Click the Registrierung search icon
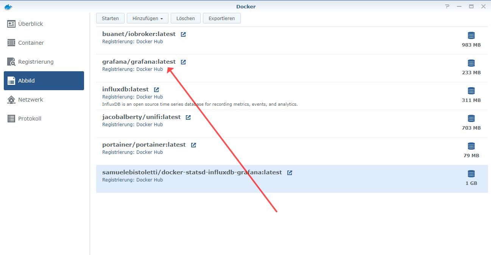 (x=11, y=62)
